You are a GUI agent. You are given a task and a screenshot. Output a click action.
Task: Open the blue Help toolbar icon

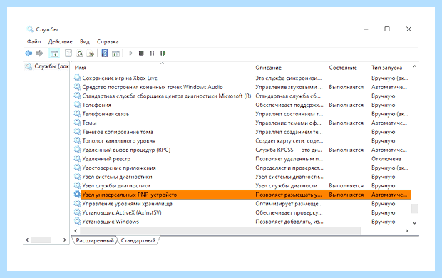click(x=105, y=53)
